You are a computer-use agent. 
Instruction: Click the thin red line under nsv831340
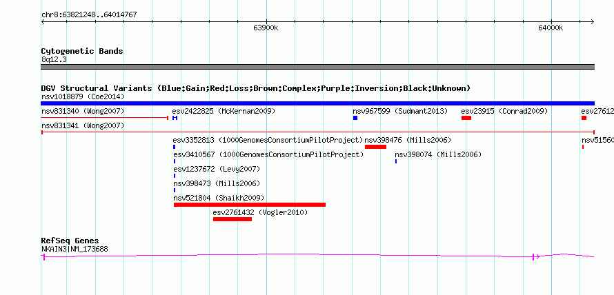105,118
